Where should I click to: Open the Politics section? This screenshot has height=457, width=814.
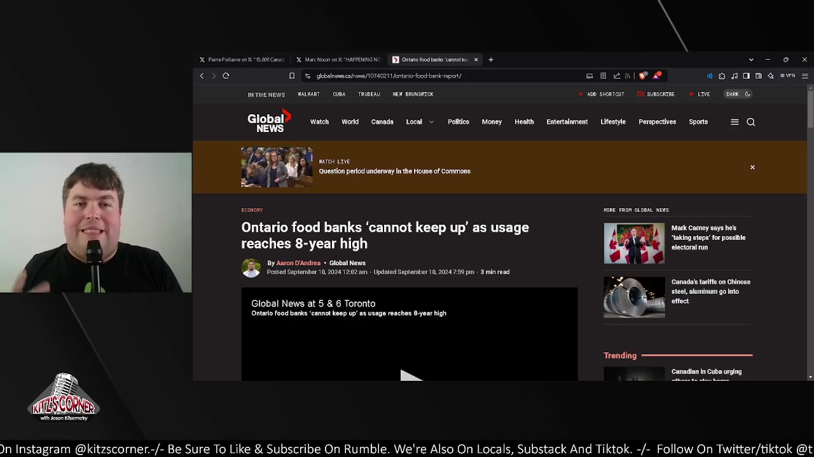coord(459,122)
